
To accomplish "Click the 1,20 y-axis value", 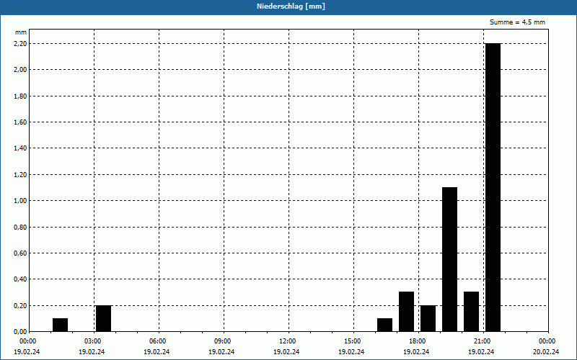I will pos(20,175).
